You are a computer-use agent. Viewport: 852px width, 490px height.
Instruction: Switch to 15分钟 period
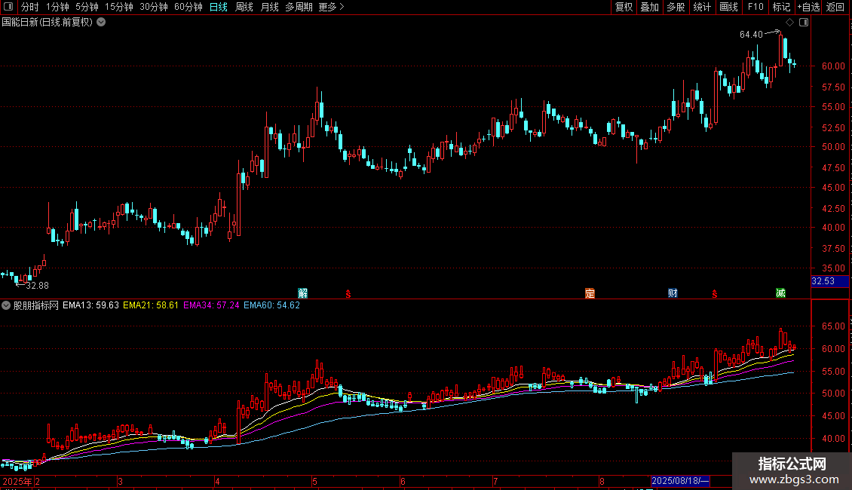pyautogui.click(x=119, y=7)
